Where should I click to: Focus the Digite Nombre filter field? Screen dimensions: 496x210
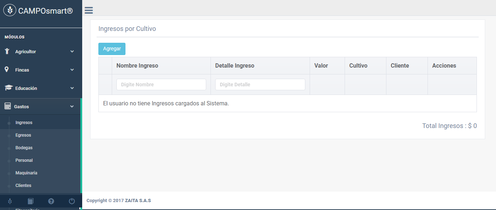pos(161,85)
